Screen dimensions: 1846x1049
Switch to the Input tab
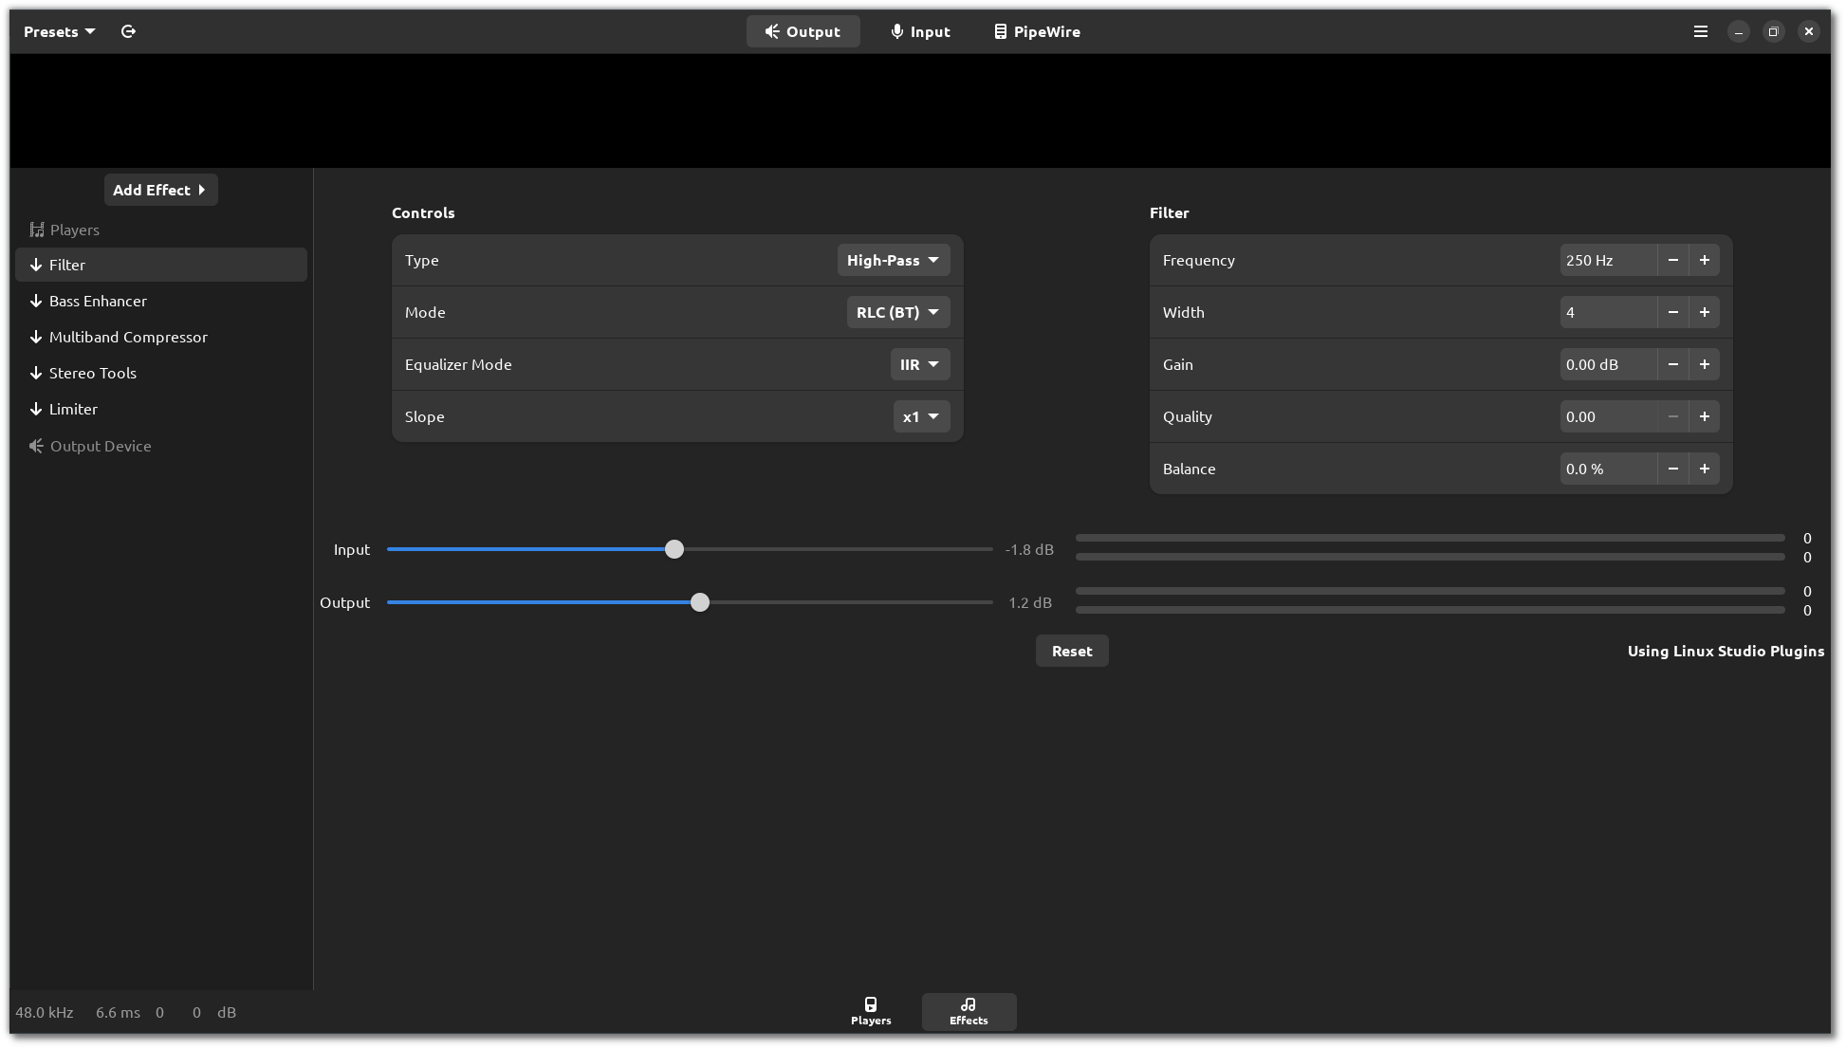tap(919, 31)
